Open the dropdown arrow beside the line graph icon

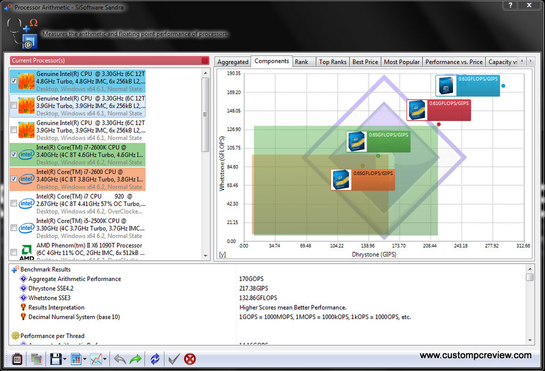[105, 359]
